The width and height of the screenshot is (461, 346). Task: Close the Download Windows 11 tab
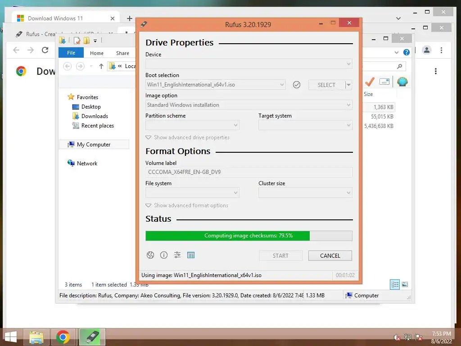(112, 18)
